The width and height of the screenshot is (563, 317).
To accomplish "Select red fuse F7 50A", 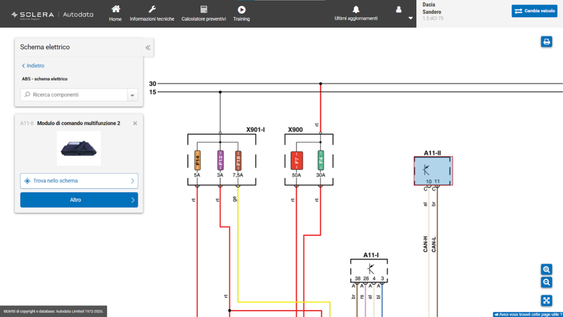I will coord(296,161).
